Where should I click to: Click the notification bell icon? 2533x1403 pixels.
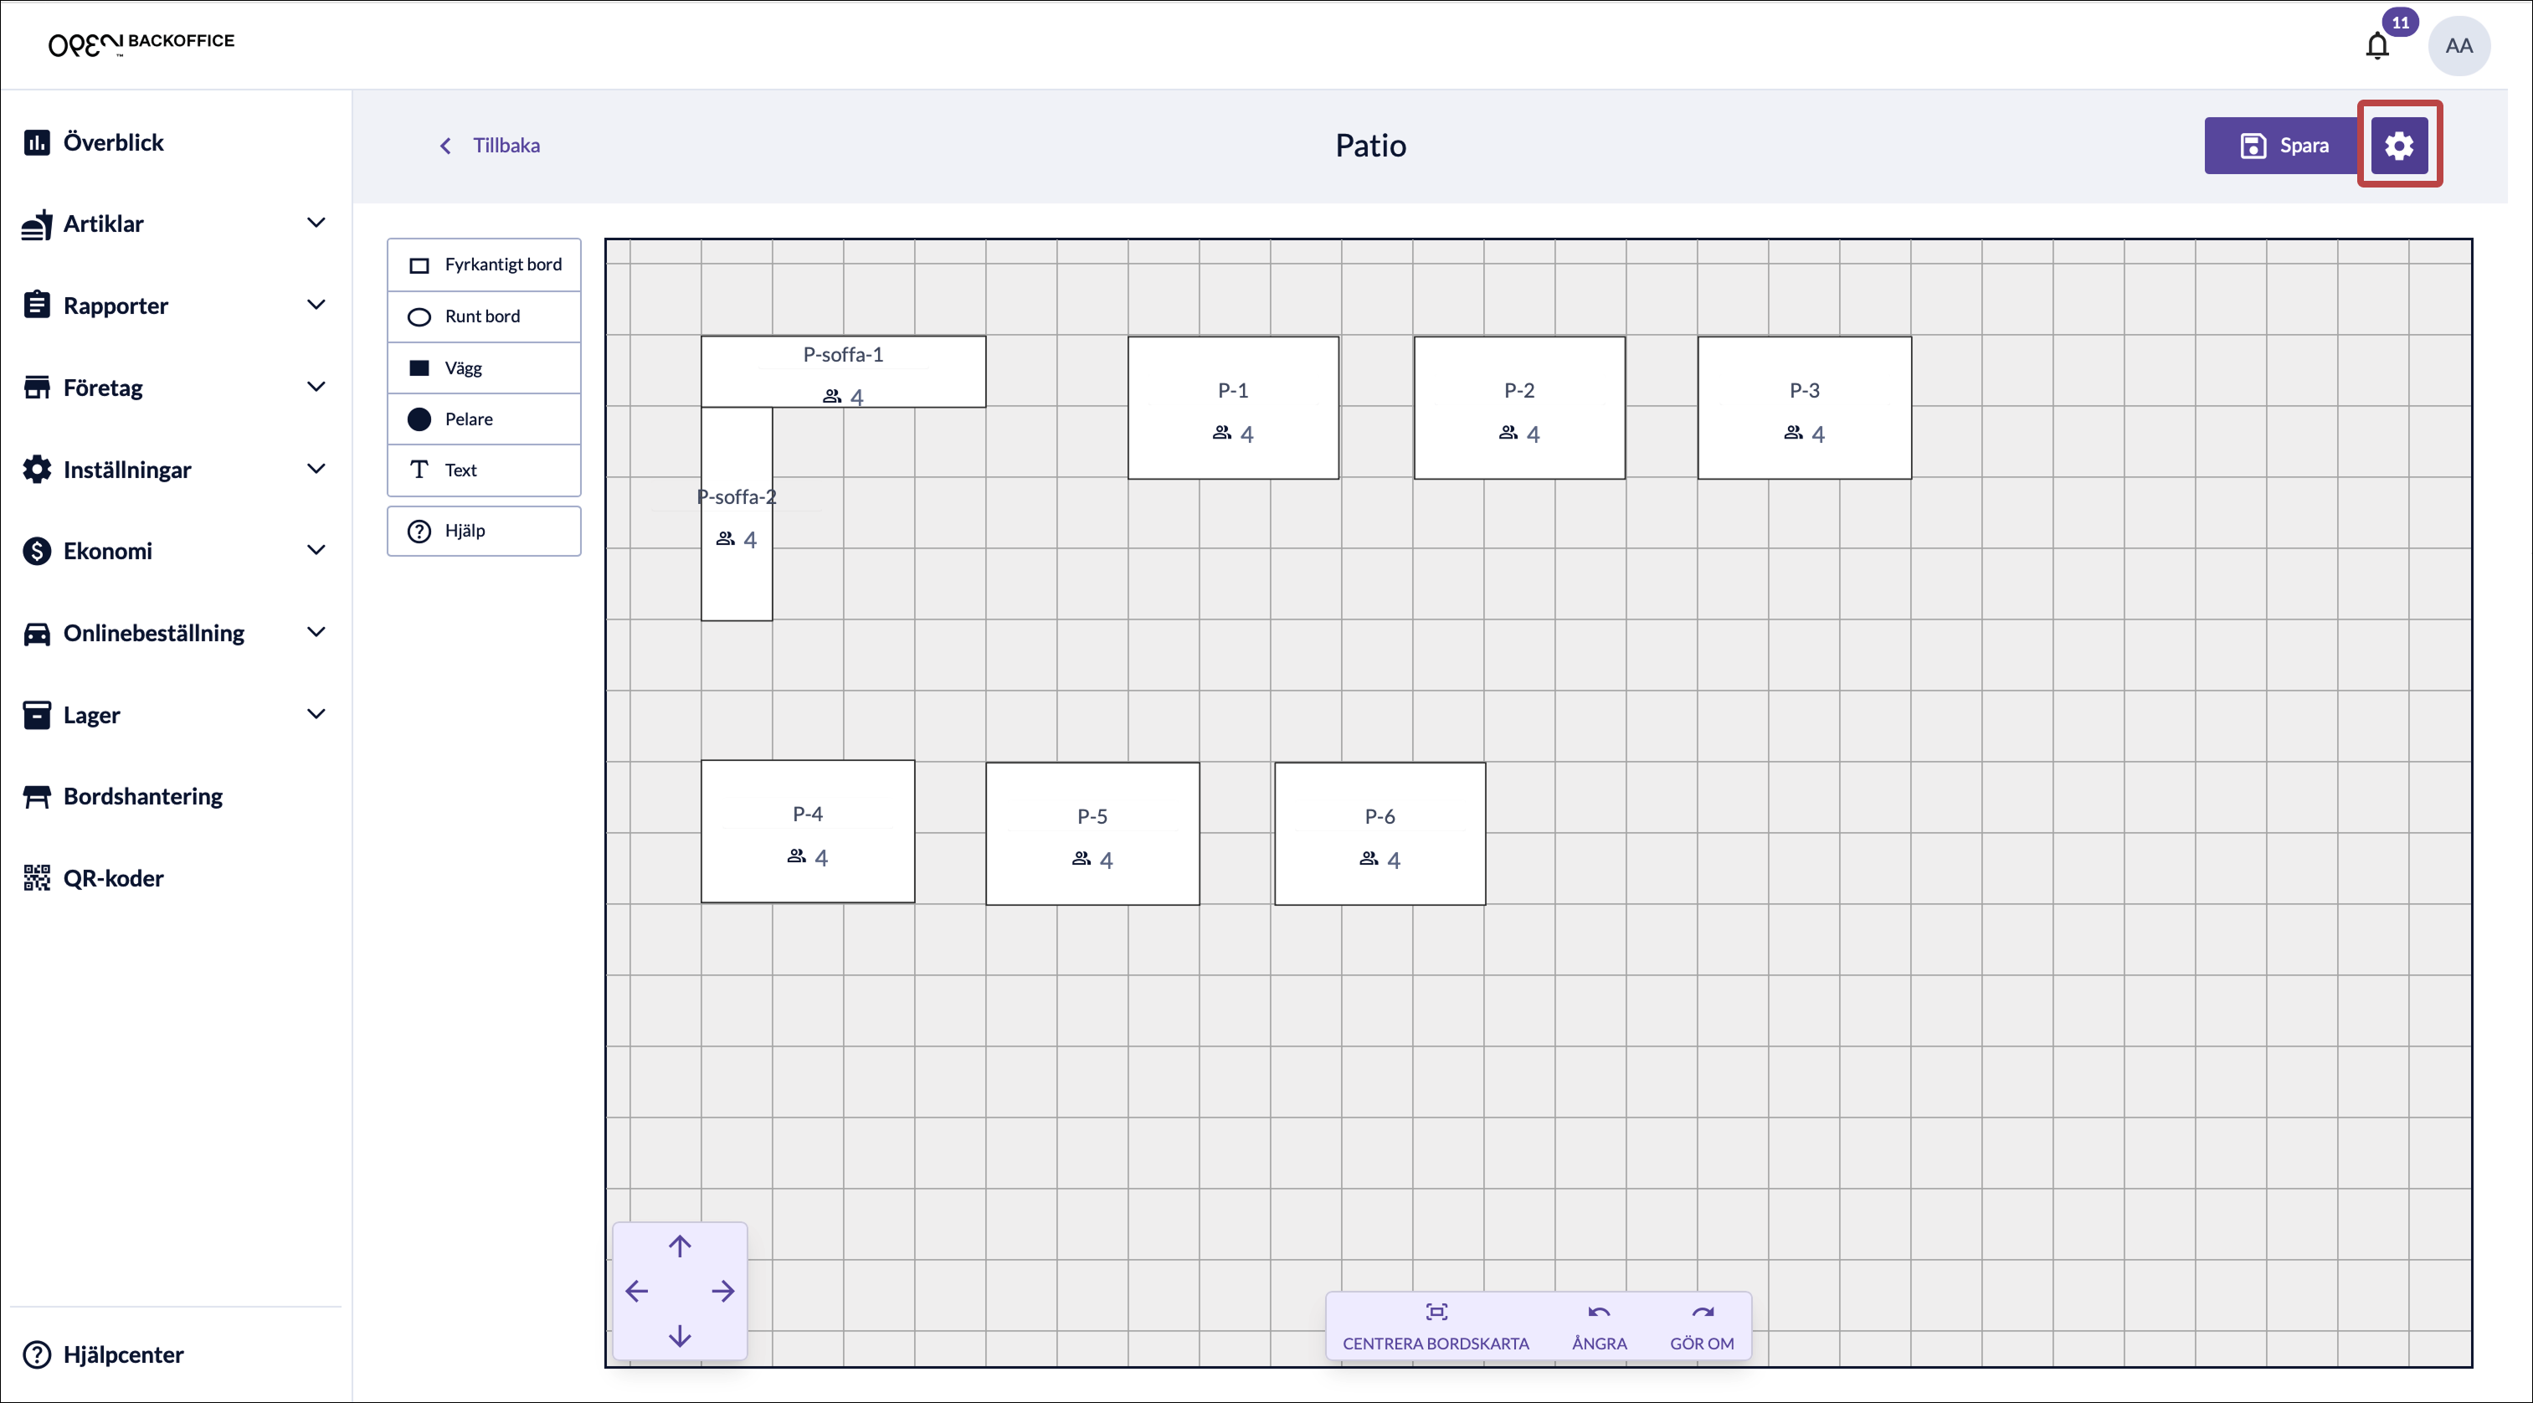(2376, 46)
